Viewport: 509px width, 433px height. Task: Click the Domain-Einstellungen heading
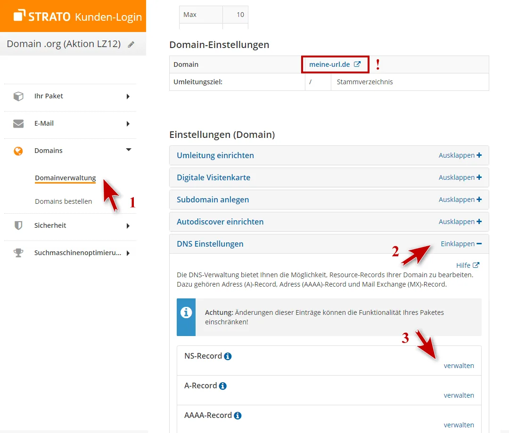tap(219, 45)
